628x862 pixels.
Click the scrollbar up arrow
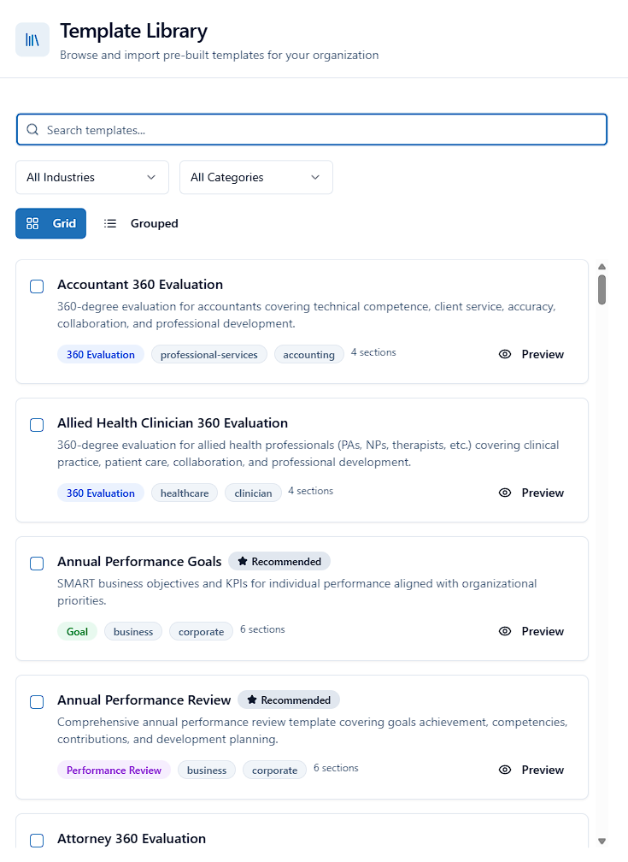(602, 267)
